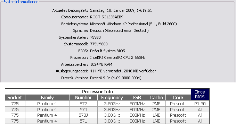Select the processor number 570J cell

83,115
